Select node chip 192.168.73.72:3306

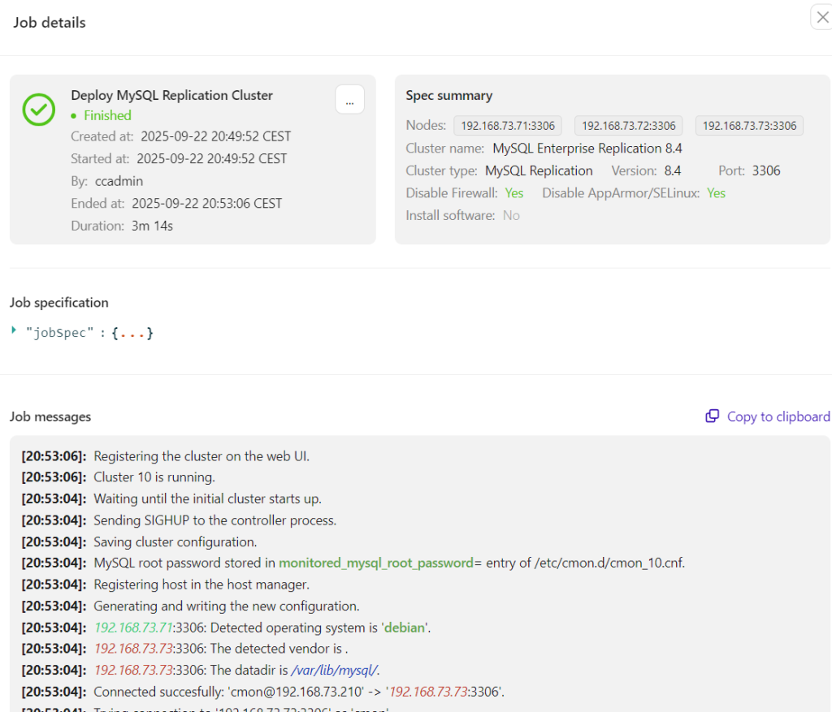(x=629, y=126)
